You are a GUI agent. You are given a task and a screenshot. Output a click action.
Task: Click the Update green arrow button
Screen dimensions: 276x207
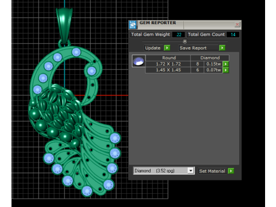(167, 48)
